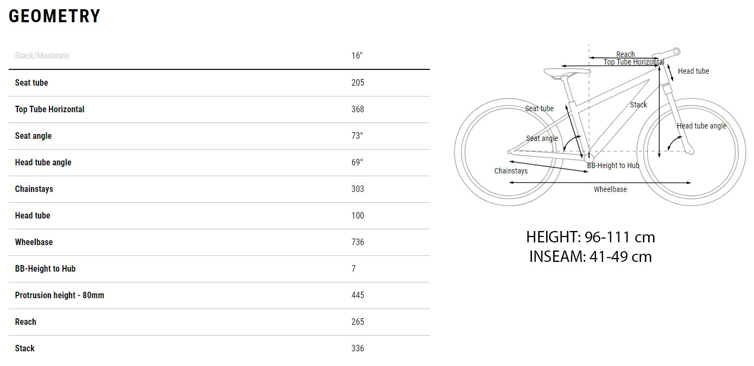
Task: Click the Head tube angle arc label in diagram
Action: 701,126
